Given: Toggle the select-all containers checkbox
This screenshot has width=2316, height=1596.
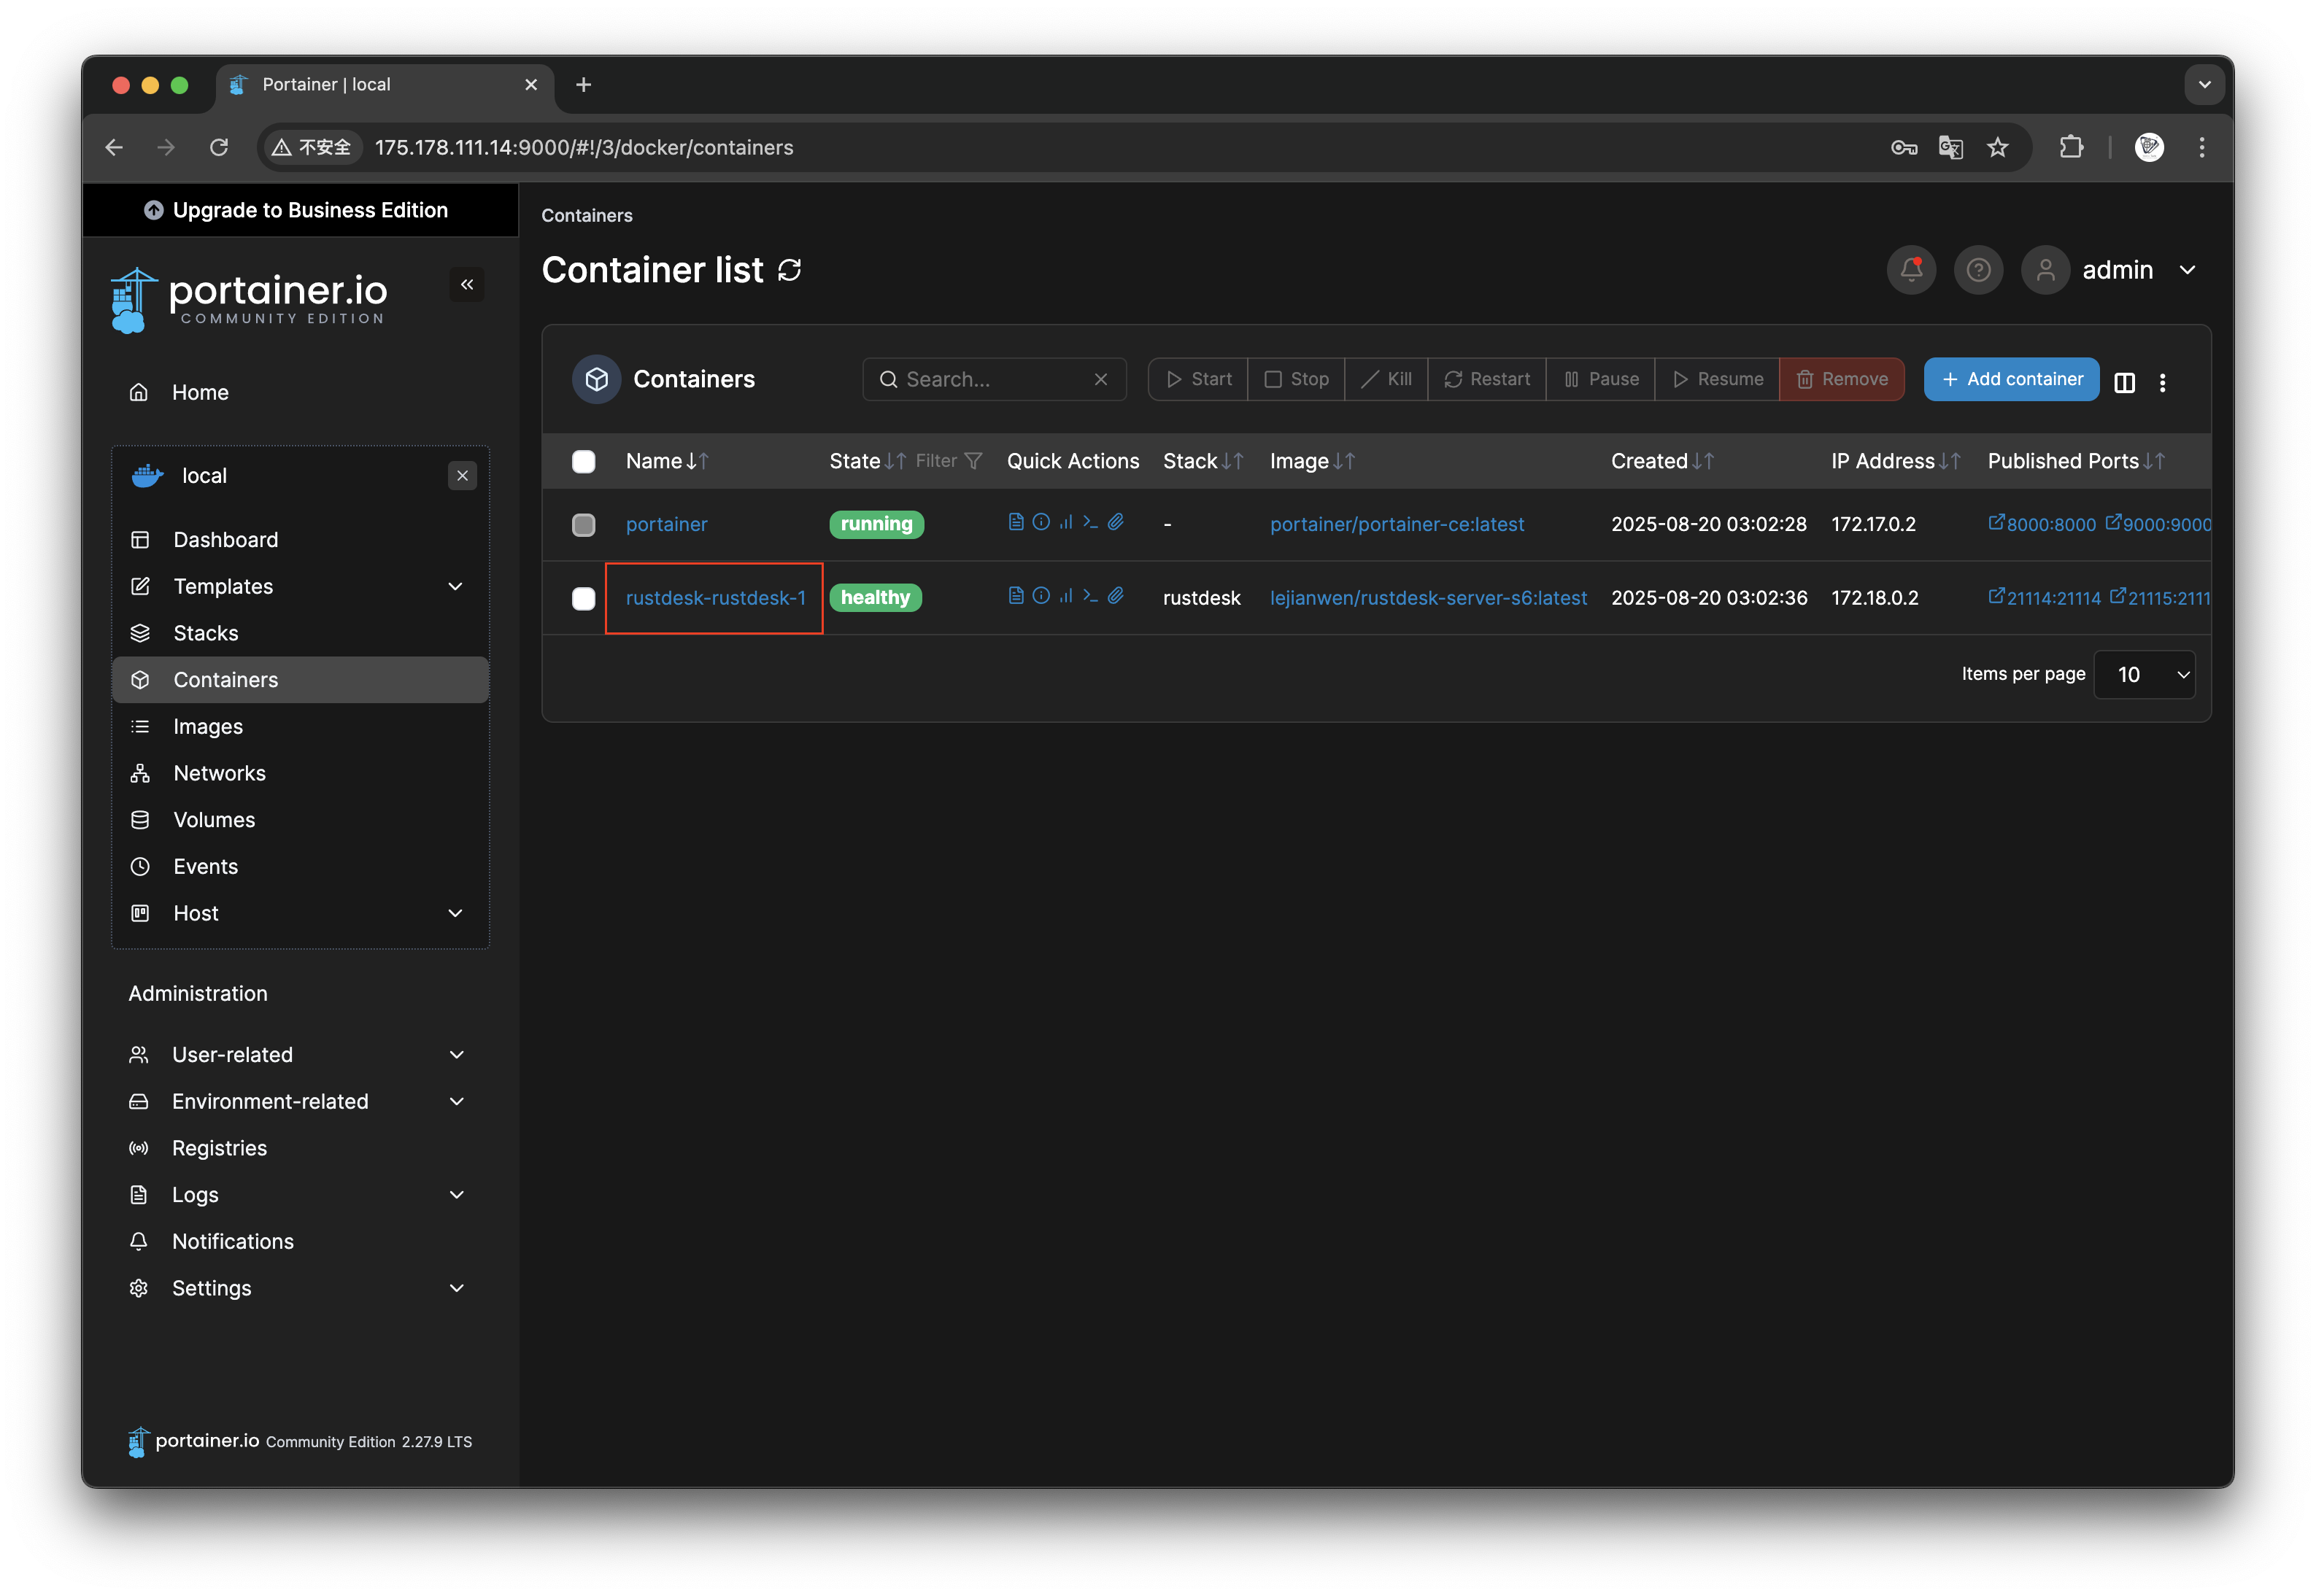Looking at the screenshot, I should [583, 461].
